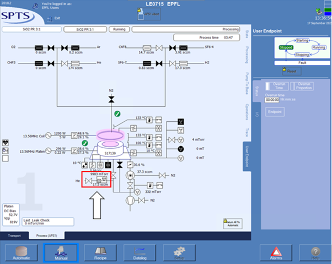Click the Endpoint button

tap(274, 111)
